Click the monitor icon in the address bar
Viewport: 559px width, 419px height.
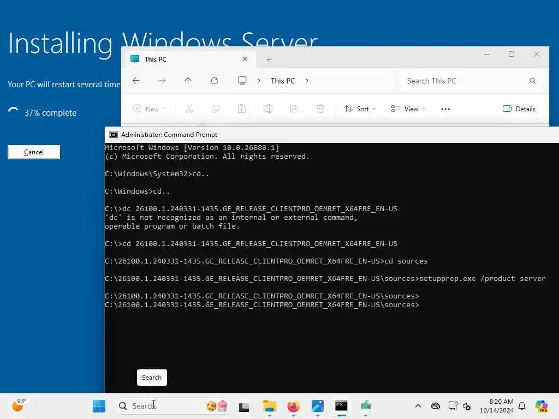click(242, 81)
